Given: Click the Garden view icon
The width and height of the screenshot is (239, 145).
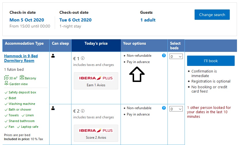Looking at the screenshot, I should tap(6, 84).
